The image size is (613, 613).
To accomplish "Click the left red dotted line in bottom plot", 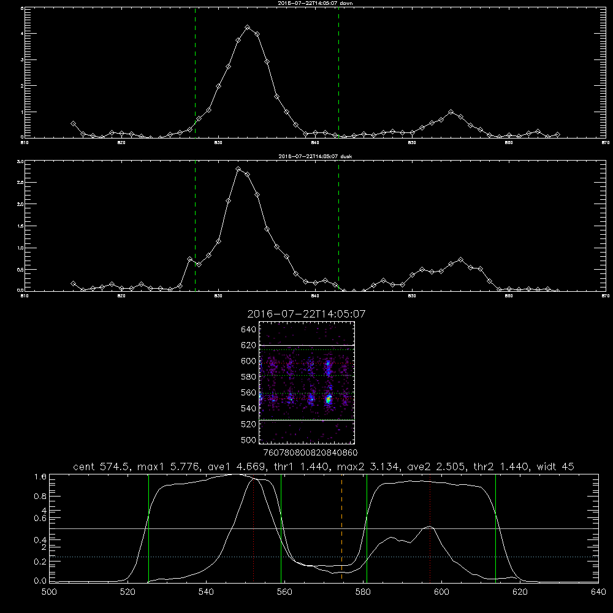I will (x=254, y=528).
